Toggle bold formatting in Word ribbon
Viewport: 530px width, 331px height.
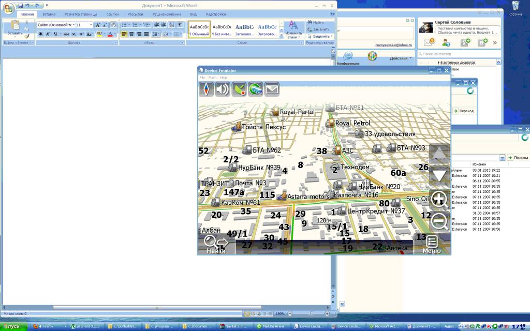pyautogui.click(x=40, y=34)
